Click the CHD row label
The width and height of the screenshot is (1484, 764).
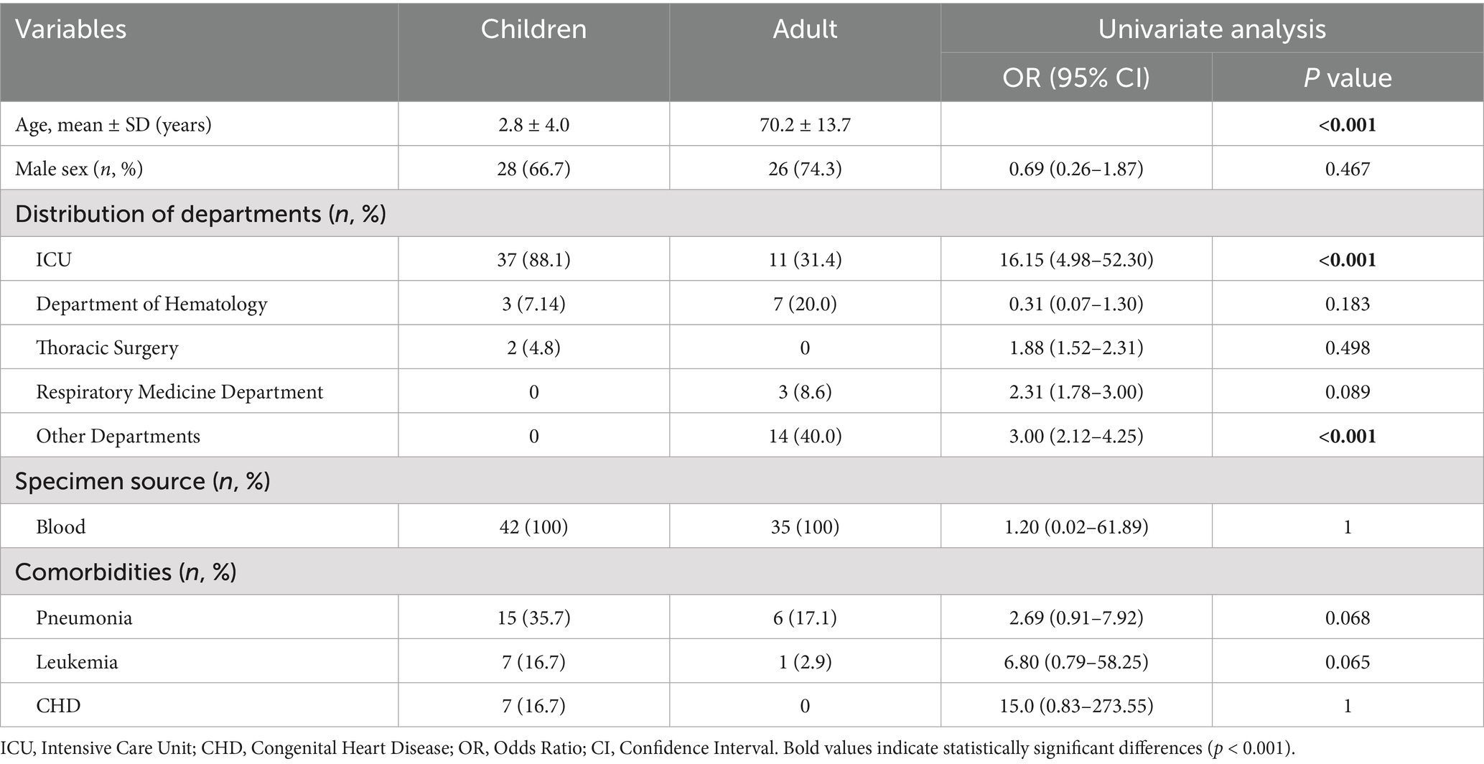[58, 706]
